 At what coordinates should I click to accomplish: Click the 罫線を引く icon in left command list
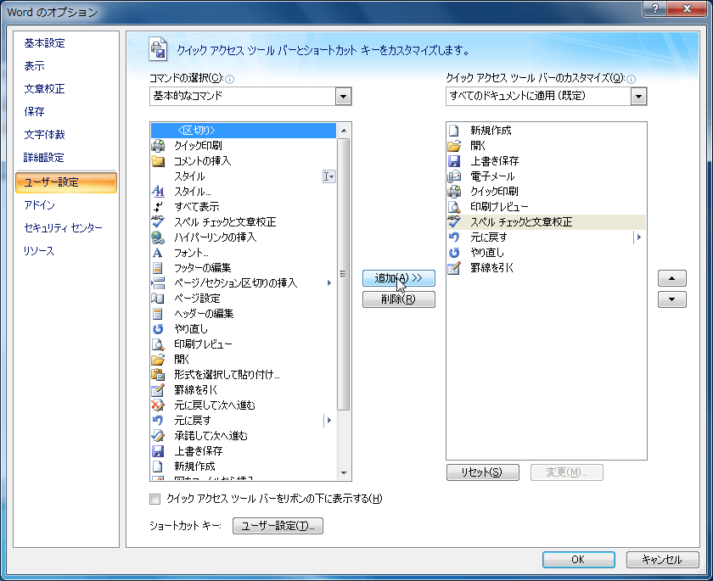(x=158, y=390)
